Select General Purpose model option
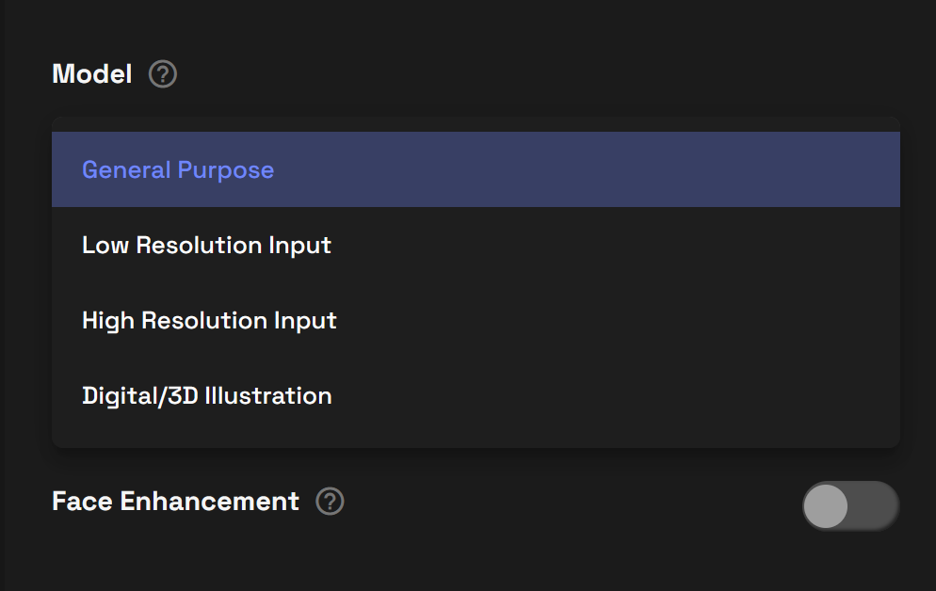The image size is (936, 591). (x=476, y=169)
